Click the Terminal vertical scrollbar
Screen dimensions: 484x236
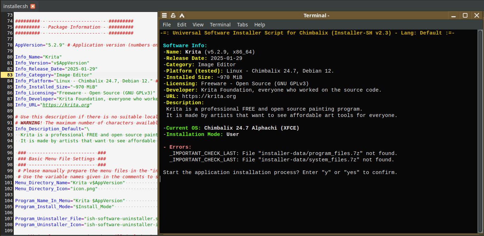click(x=480, y=131)
